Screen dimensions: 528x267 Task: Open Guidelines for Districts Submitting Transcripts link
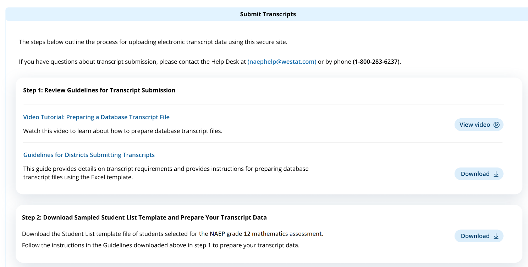[89, 155]
